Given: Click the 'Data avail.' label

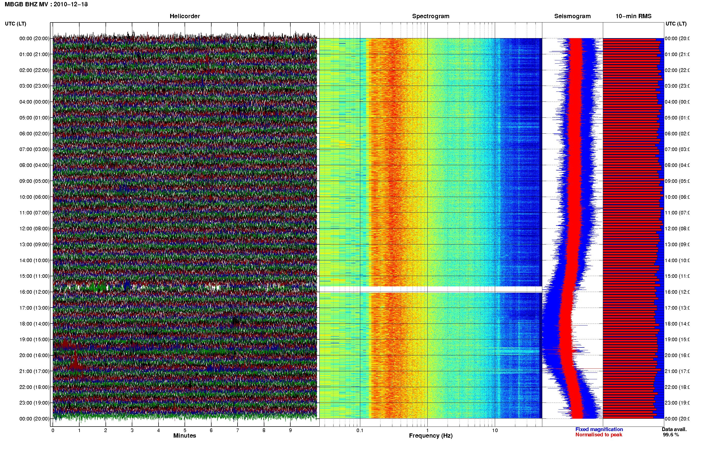Looking at the screenshot, I should click(674, 429).
